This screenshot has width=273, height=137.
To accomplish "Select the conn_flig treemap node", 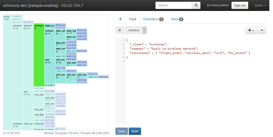I will 39,124.
